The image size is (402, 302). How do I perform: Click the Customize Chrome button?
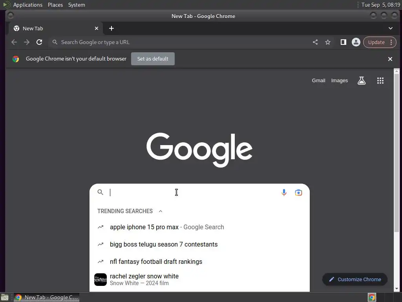tap(355, 280)
